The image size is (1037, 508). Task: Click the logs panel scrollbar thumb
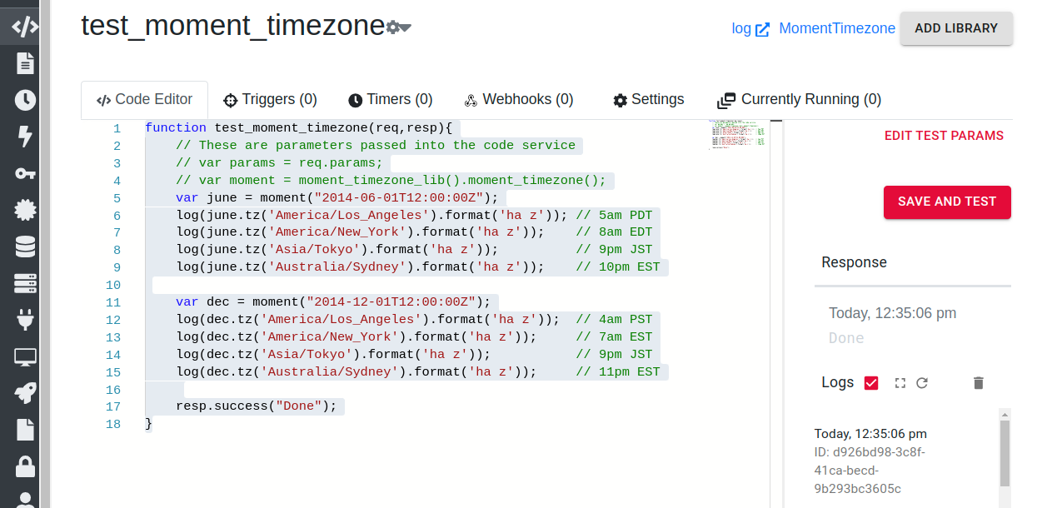point(1005,452)
